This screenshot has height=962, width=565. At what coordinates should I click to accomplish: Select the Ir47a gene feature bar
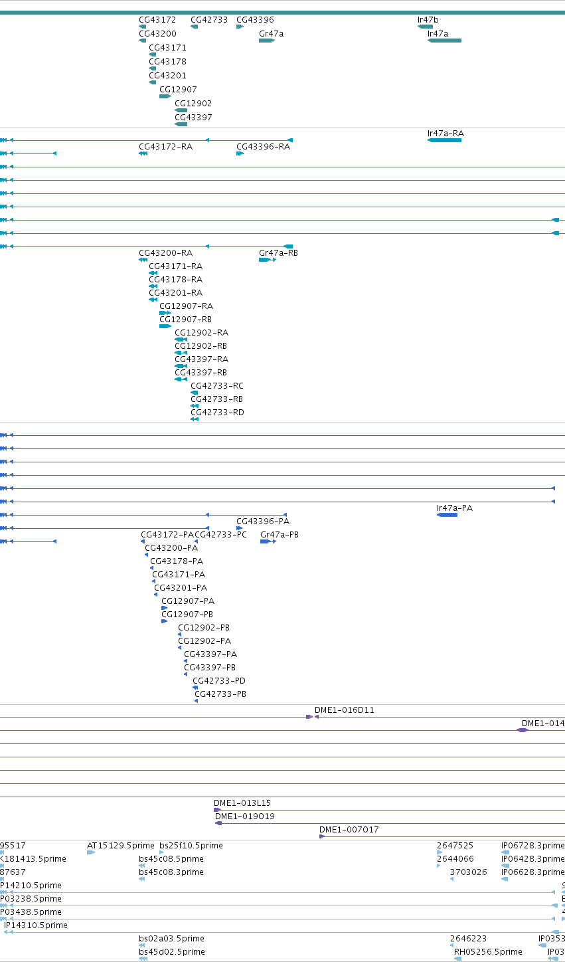tap(444, 41)
